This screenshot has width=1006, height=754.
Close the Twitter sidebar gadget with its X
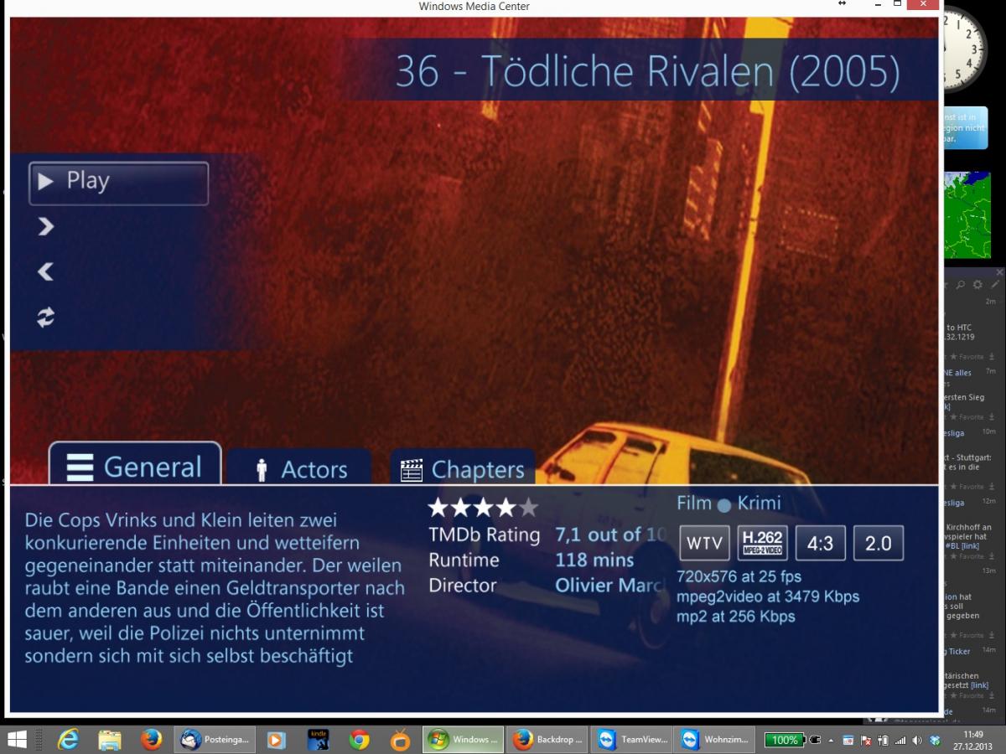(999, 272)
